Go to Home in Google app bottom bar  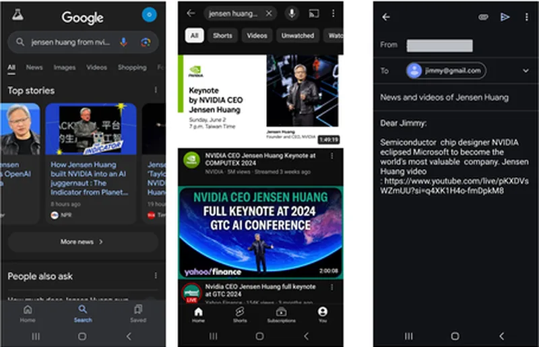[x=28, y=313]
